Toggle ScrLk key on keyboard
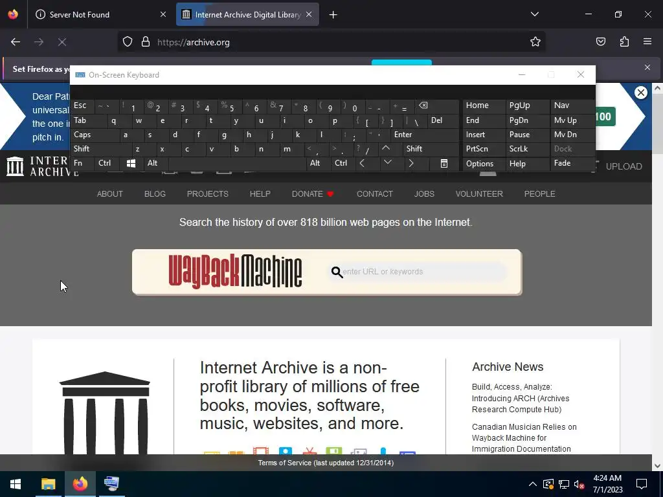 click(x=527, y=149)
